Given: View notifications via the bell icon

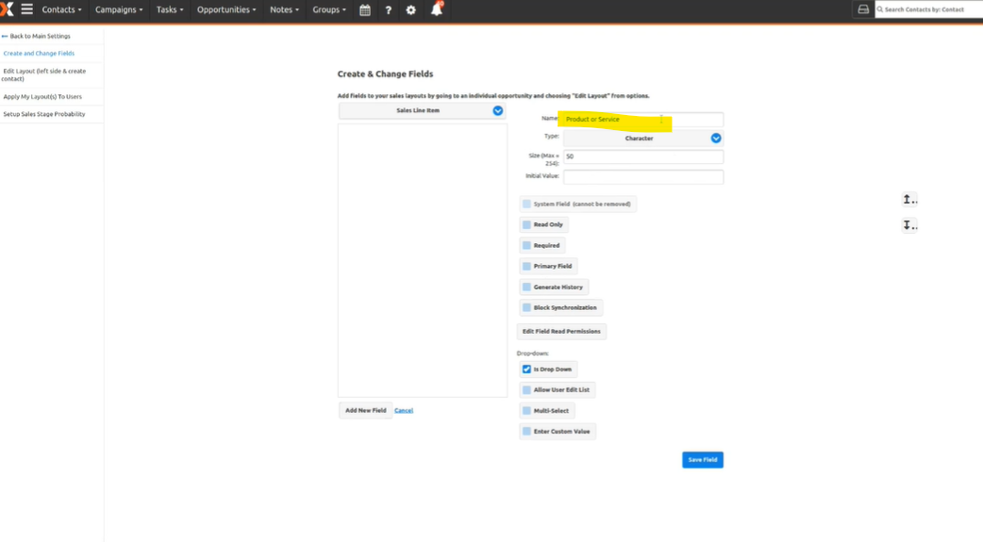Looking at the screenshot, I should [x=436, y=9].
